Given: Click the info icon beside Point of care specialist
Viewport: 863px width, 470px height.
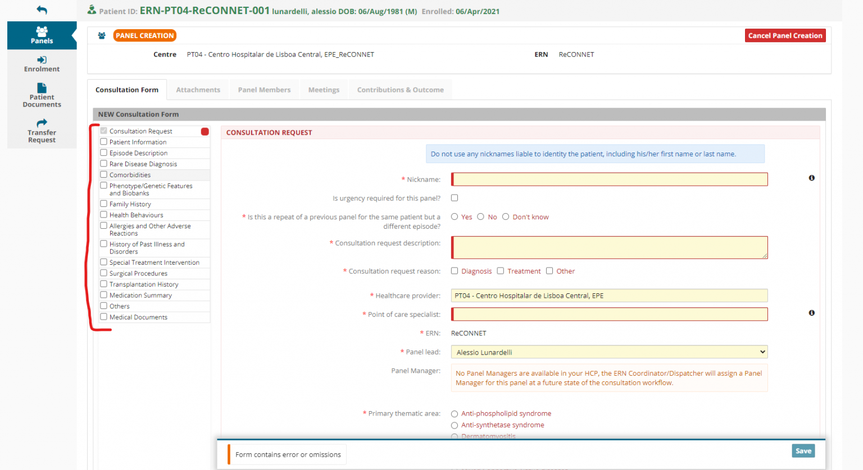Looking at the screenshot, I should pos(811,313).
